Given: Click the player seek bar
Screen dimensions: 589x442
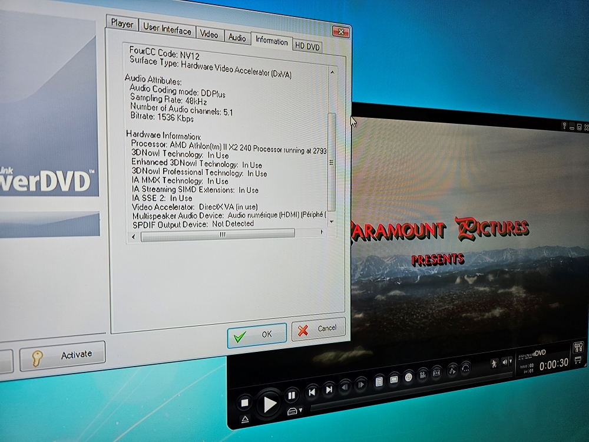Looking at the screenshot, I should 411,391.
